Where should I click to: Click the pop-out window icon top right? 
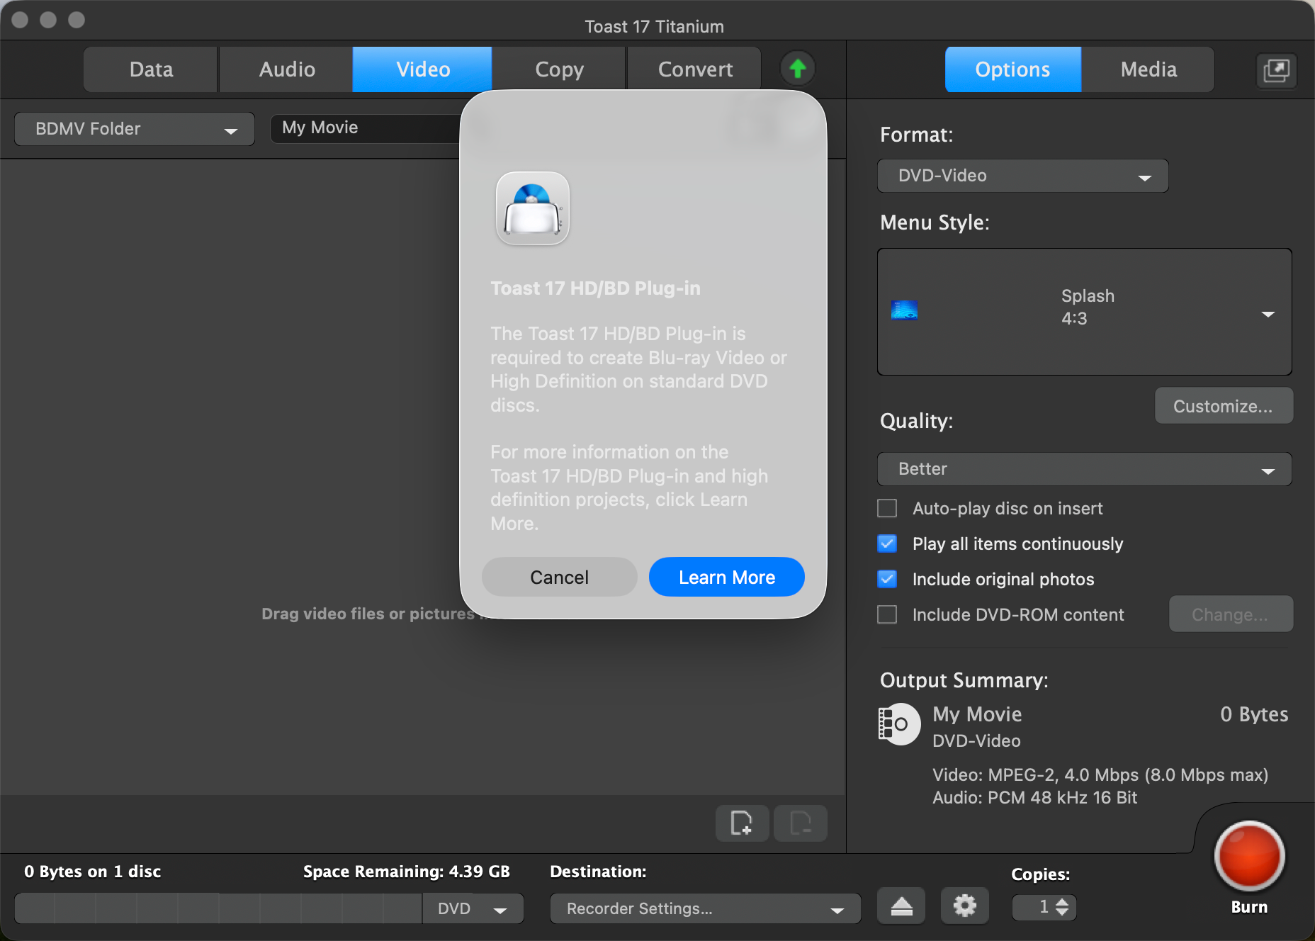tap(1276, 70)
